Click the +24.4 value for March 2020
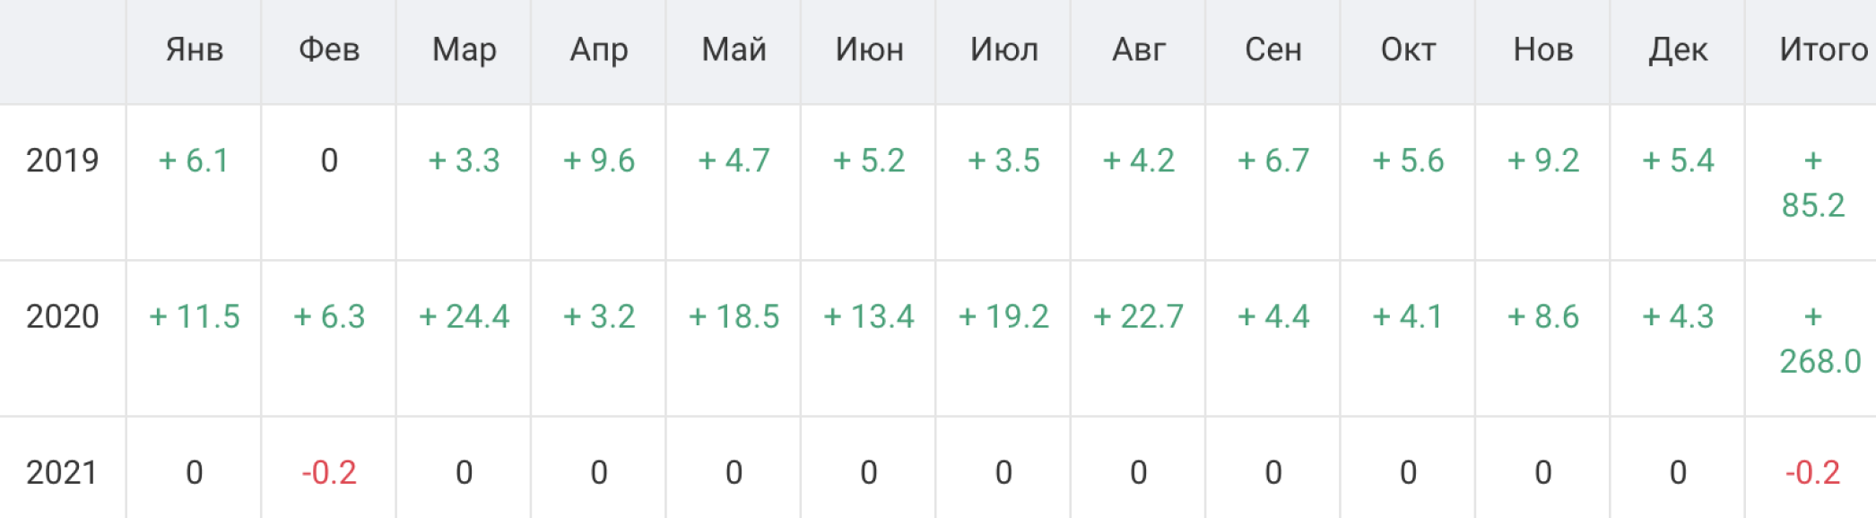Viewport: 1876px width, 518px height. coord(464,316)
